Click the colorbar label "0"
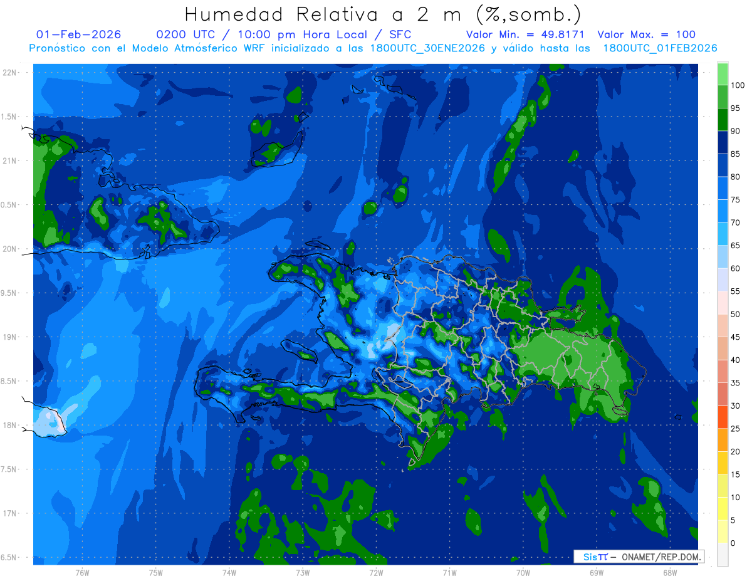Image resolution: width=752 pixels, height=581 pixels. tap(733, 543)
